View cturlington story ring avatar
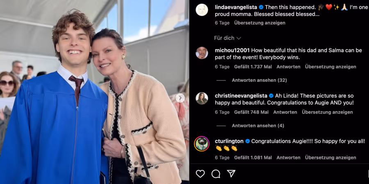Image resolution: width=369 pixels, height=184 pixels. [202, 144]
